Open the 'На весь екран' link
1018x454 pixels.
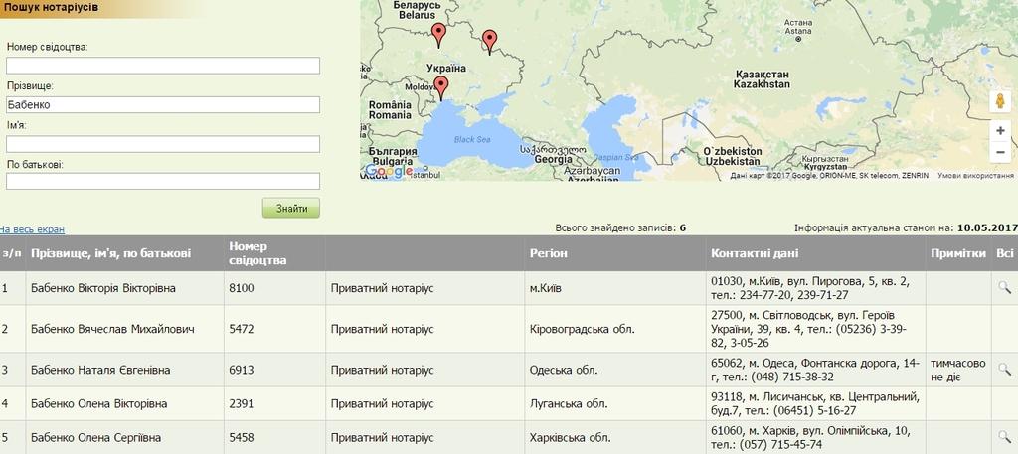tap(32, 228)
